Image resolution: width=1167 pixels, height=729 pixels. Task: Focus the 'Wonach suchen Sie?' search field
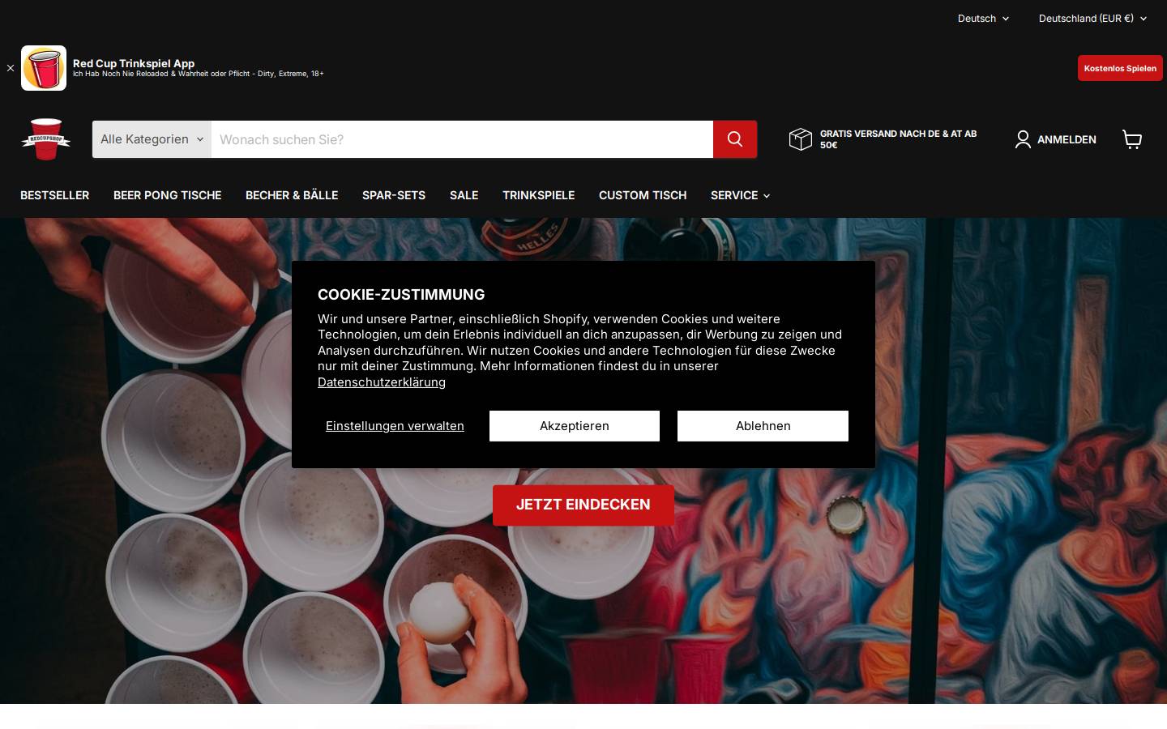click(462, 139)
